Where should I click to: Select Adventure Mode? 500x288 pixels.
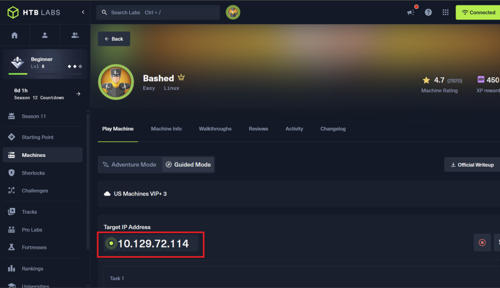(x=129, y=165)
